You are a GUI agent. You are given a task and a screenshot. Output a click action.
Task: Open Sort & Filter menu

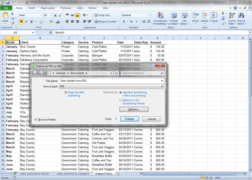point(232,18)
